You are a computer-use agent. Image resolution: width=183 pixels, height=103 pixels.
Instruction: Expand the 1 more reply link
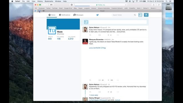click(94, 95)
